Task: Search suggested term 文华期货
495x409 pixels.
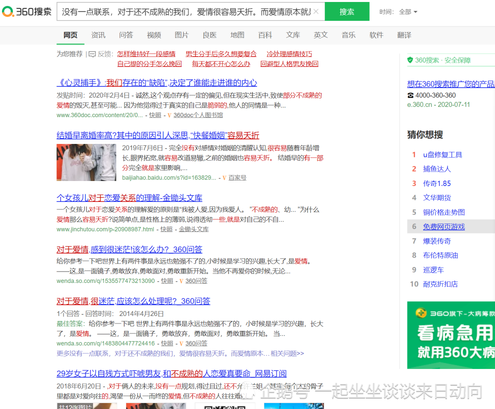Action: pyautogui.click(x=437, y=198)
